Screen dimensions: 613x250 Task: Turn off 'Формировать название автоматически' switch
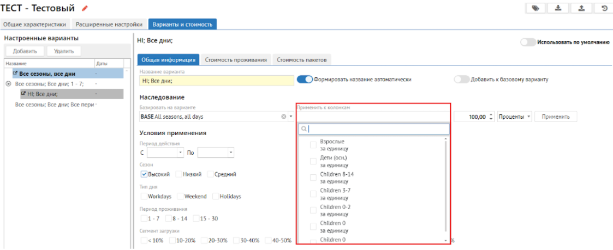305,80
